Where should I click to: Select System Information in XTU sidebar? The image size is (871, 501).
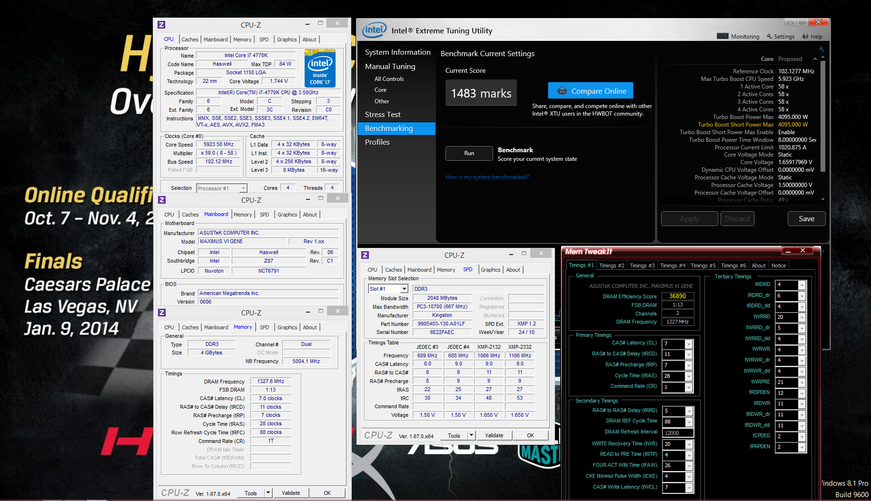point(397,52)
